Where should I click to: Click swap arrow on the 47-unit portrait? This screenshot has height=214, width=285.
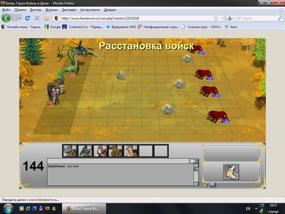pos(105,147)
